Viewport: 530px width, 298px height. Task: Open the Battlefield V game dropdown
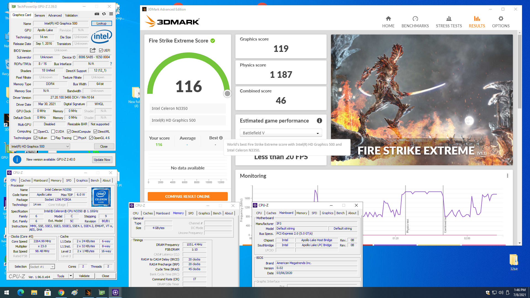[x=281, y=133]
